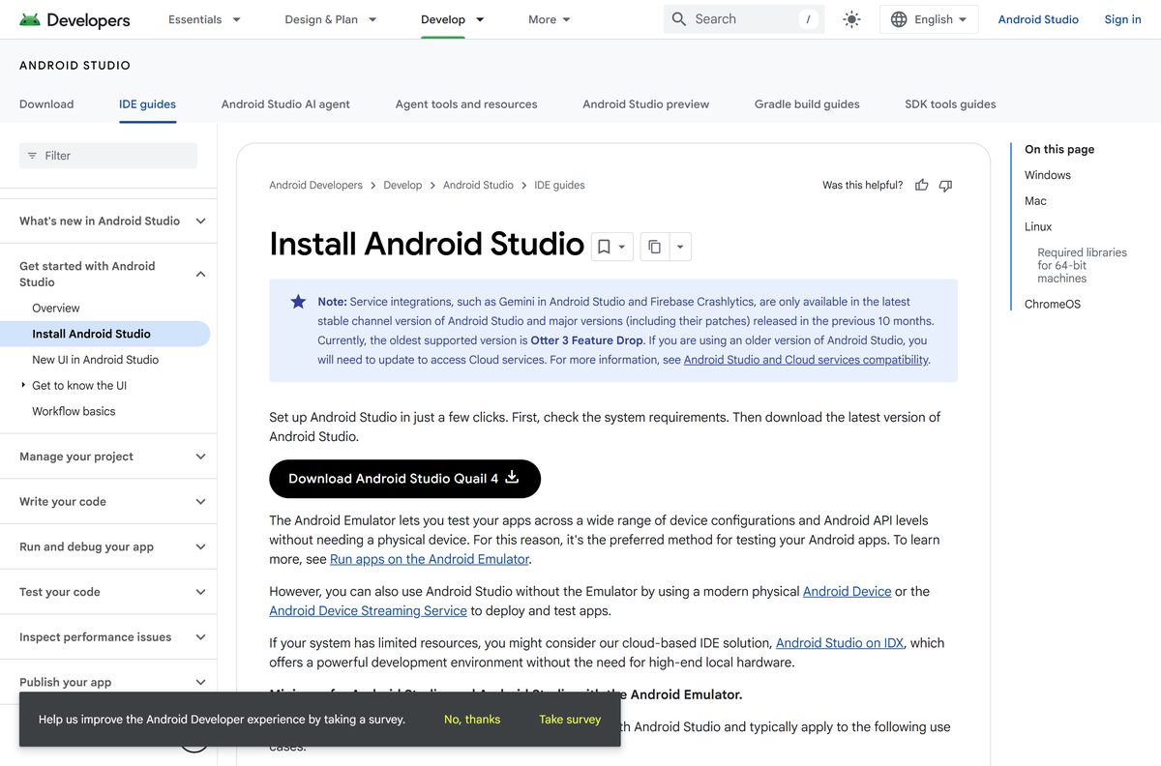
Task: Open the Design & Plan menu
Action: point(331,19)
